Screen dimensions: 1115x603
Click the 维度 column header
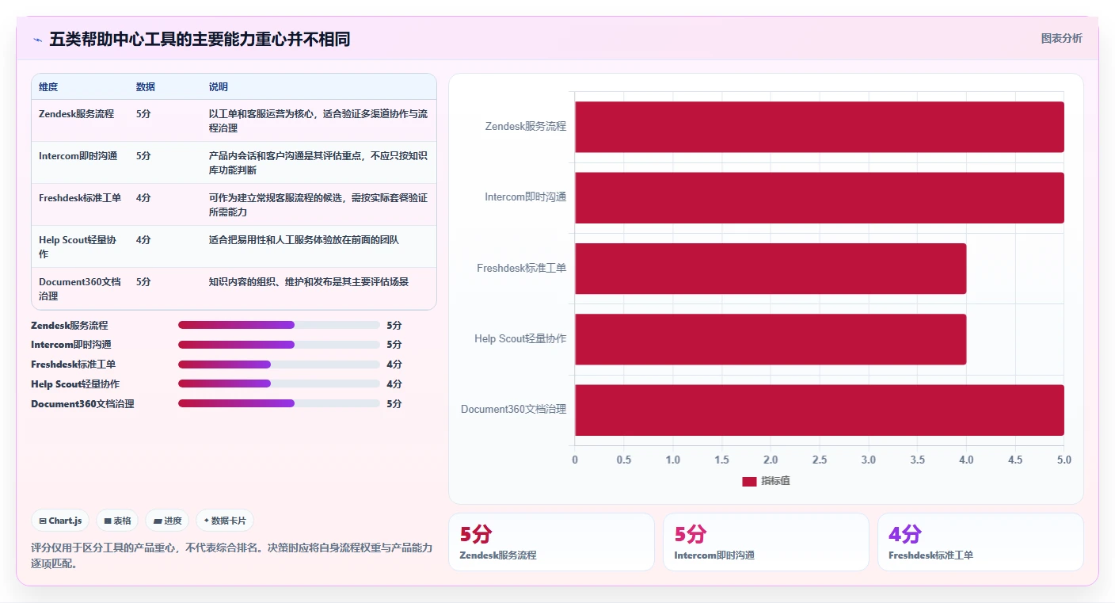(48, 86)
